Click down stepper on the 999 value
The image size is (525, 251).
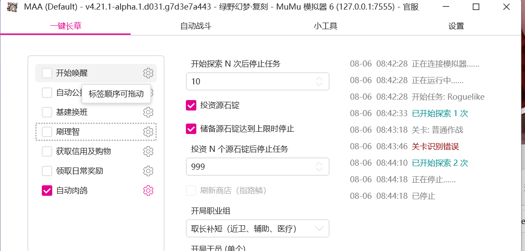(319, 169)
